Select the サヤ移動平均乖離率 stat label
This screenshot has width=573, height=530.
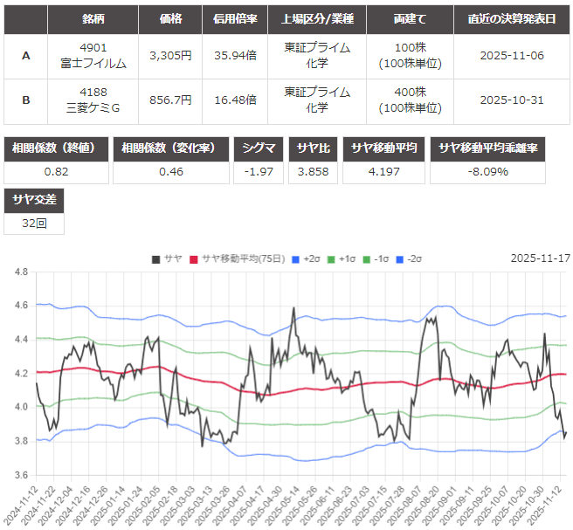point(488,148)
